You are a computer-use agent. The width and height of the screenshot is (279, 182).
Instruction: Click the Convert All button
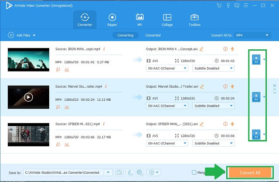[x=250, y=172]
